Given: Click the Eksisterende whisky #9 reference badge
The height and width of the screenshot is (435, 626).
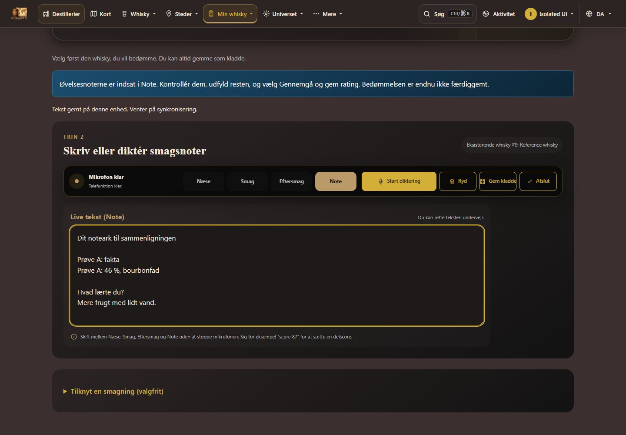Looking at the screenshot, I should (512, 145).
